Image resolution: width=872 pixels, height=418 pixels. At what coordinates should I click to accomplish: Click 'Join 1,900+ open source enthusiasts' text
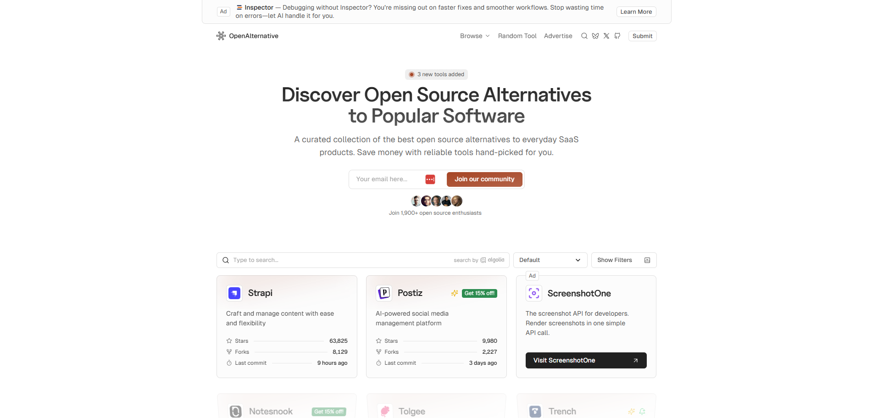(435, 213)
